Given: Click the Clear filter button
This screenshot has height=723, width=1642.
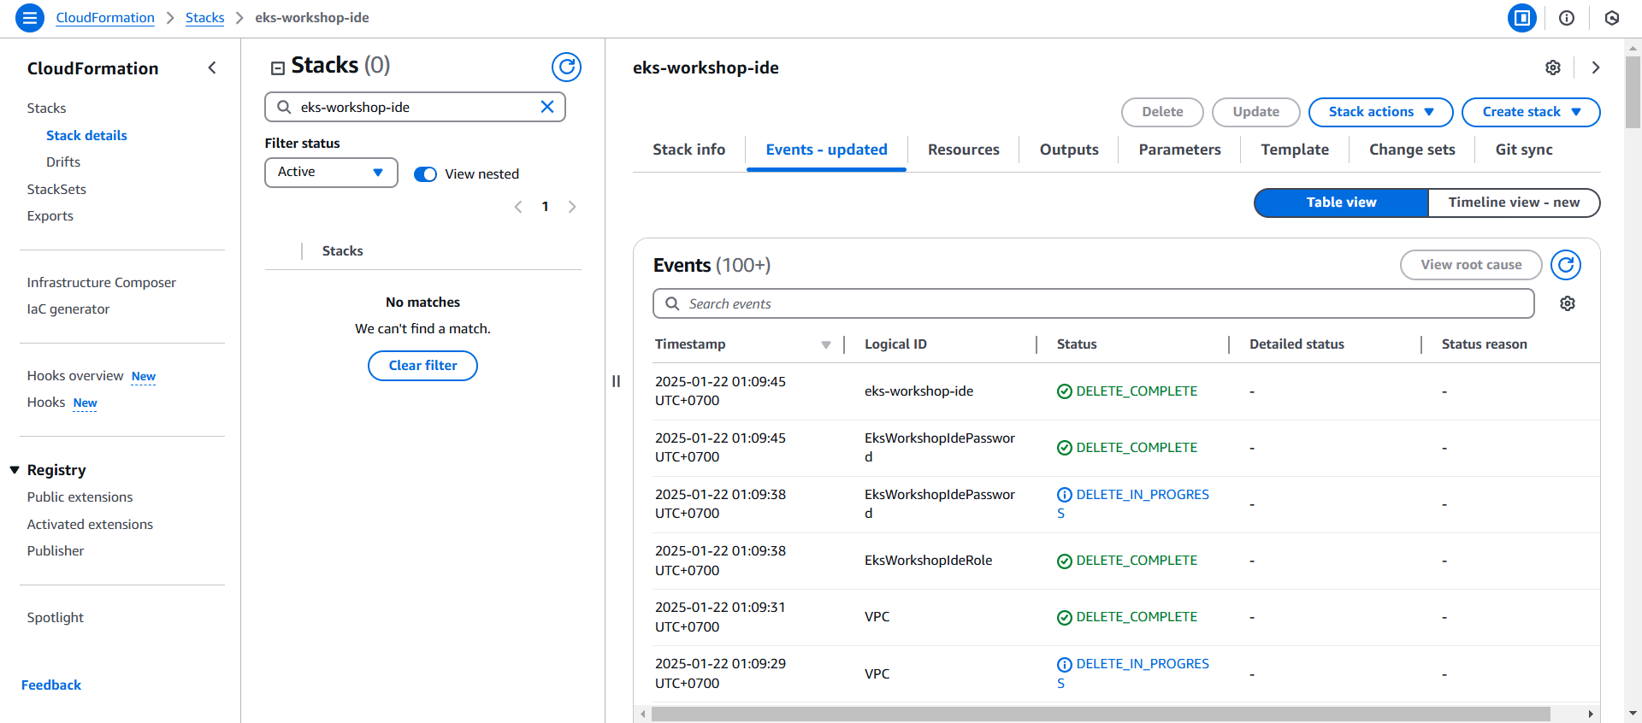Looking at the screenshot, I should (x=422, y=366).
